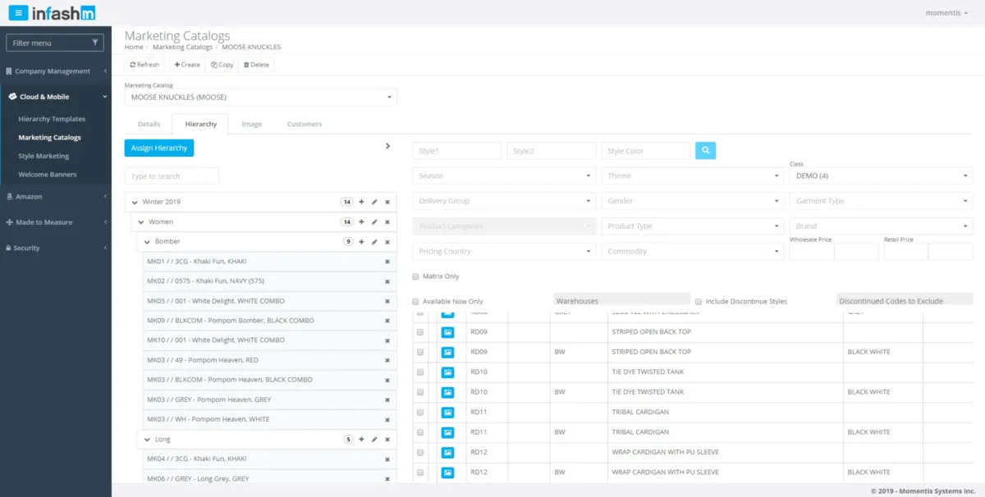
Task: Click the filter funnel icon in sidebar
Action: [95, 43]
